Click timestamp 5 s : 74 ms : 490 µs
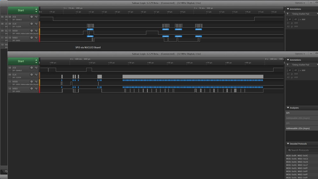Viewport: 318px width, 179px height. (73, 8)
